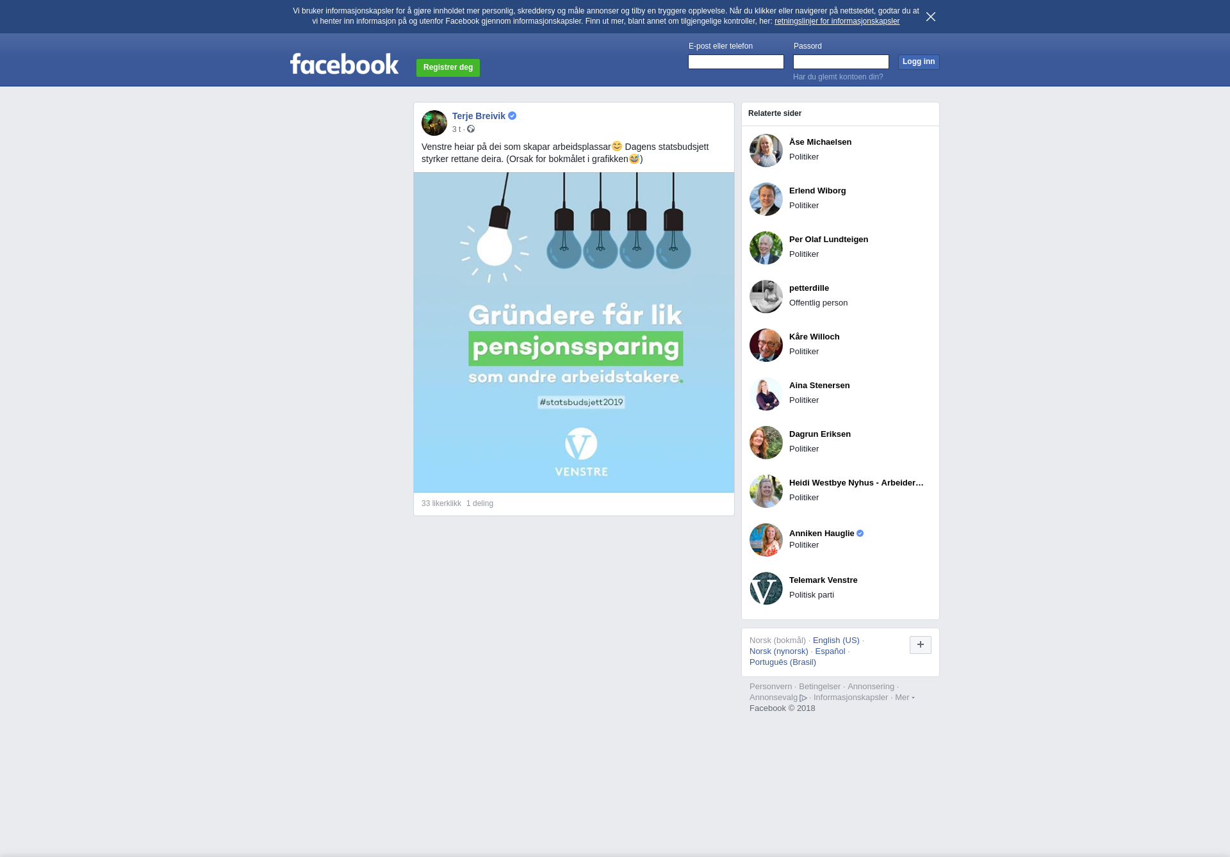Image resolution: width=1230 pixels, height=857 pixels.
Task: Open the Anniken Hauglie page name
Action: 822,534
